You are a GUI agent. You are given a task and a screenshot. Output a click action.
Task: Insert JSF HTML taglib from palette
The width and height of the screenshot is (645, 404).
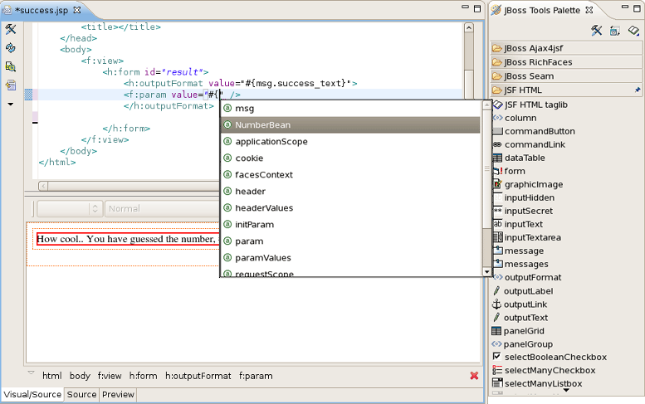530,105
